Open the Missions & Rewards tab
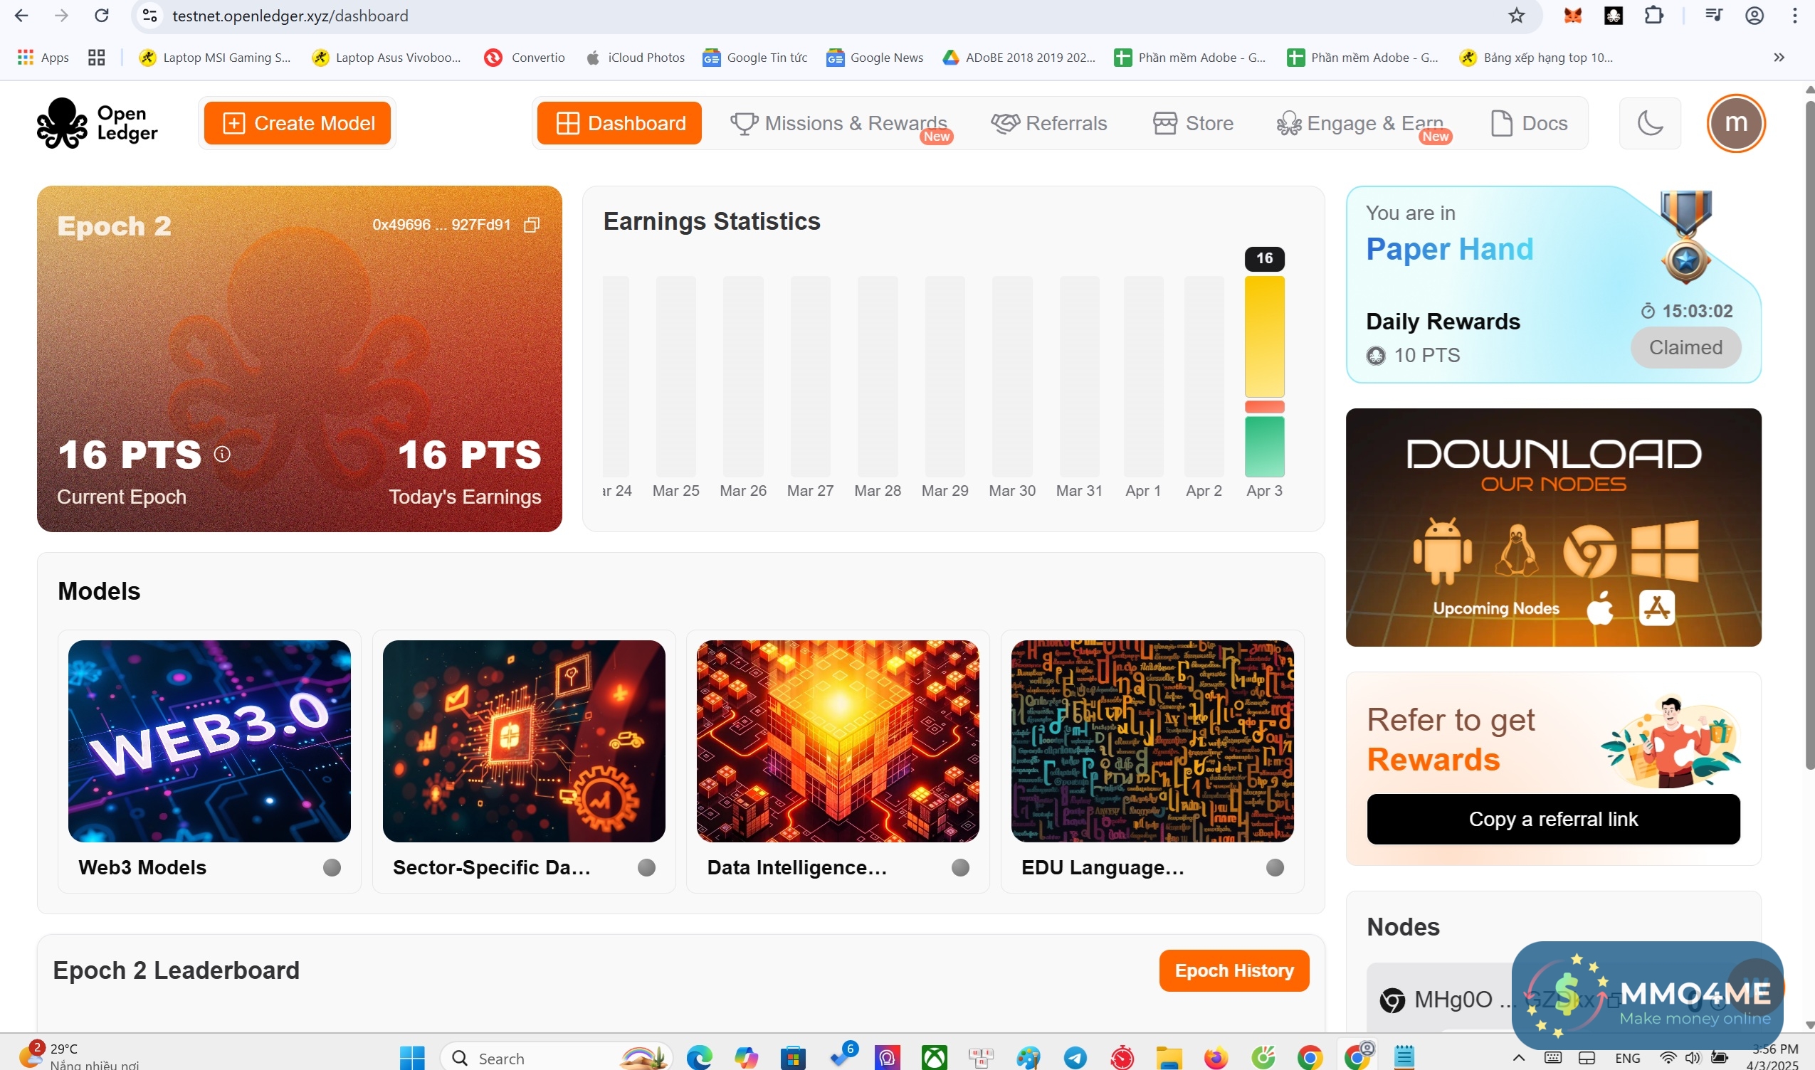This screenshot has height=1070, width=1815. coord(838,123)
